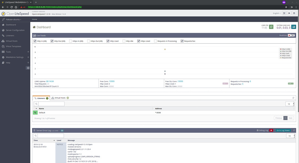Open Server Configuration from the sidebar
The image size is (299, 163).
[15, 30]
